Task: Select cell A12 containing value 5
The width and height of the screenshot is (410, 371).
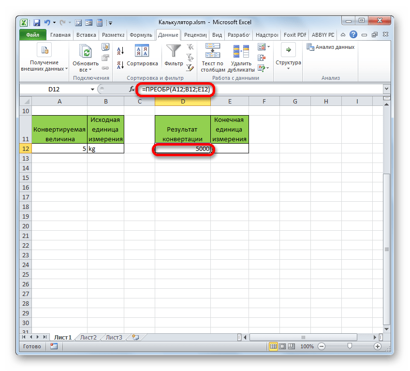Action: [59, 148]
